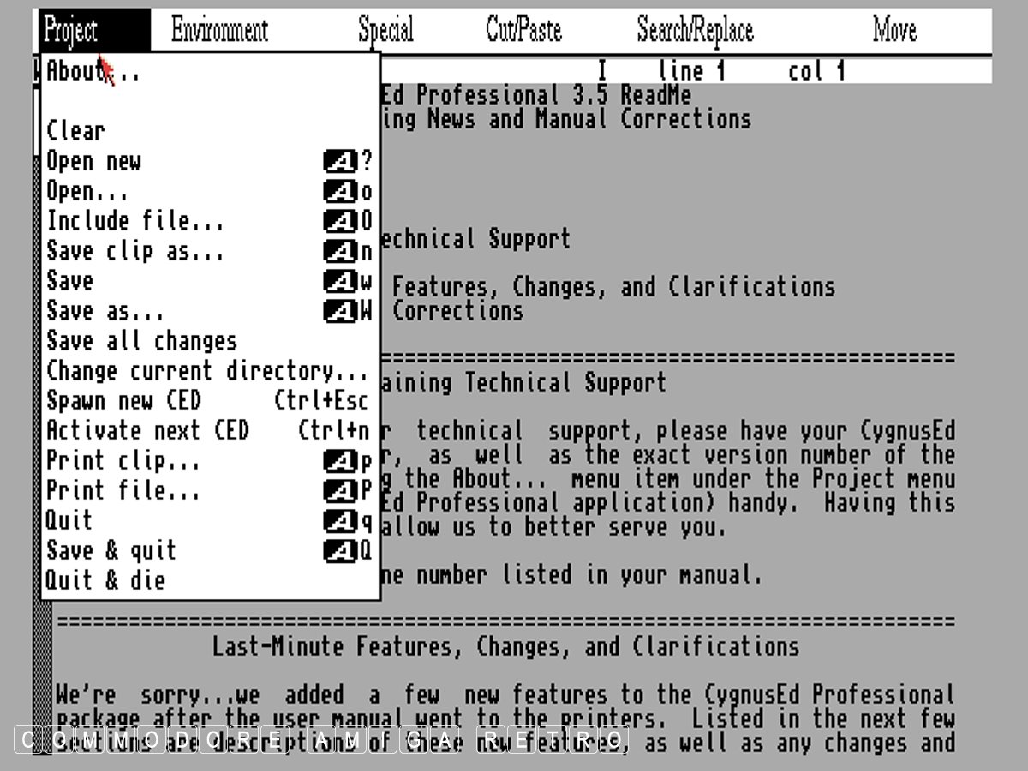Click Amiga key icon beside Open...
Screen dimensions: 1028x771
pos(340,191)
